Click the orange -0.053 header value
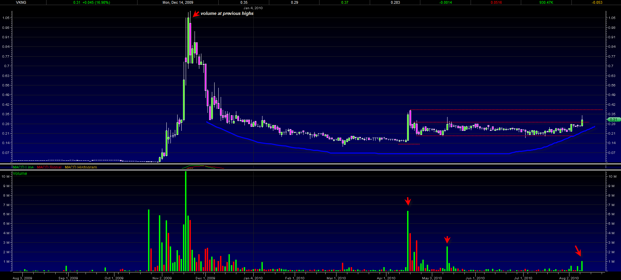 pos(597,2)
